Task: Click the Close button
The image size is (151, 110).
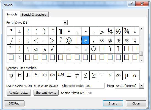Action: (x=136, y=103)
